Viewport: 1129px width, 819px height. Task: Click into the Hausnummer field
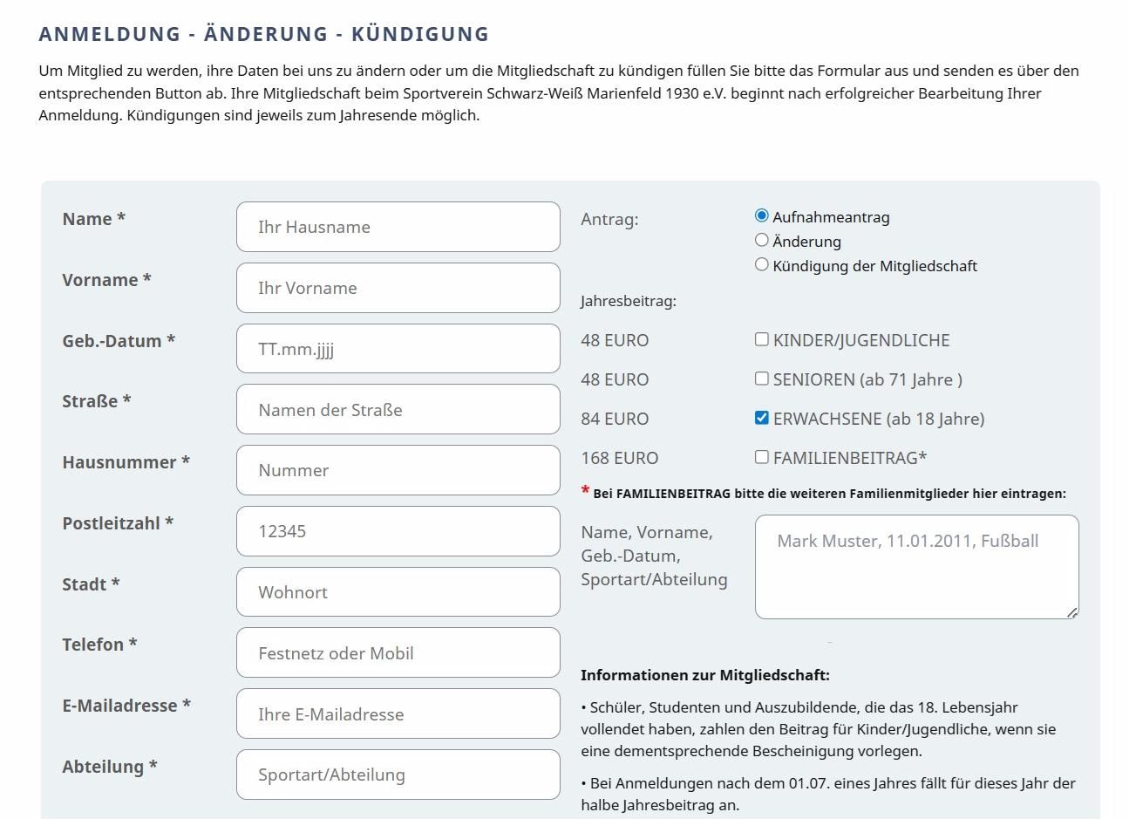[398, 470]
